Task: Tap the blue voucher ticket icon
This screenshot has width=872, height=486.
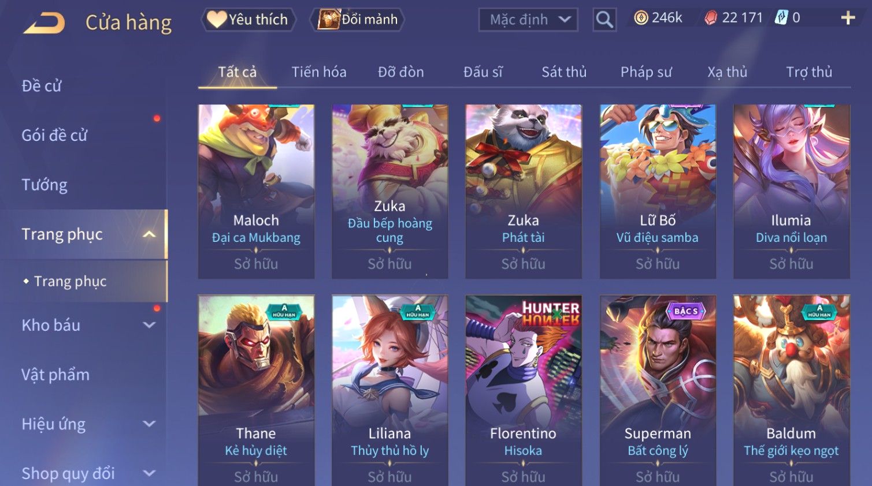Action: (x=781, y=18)
